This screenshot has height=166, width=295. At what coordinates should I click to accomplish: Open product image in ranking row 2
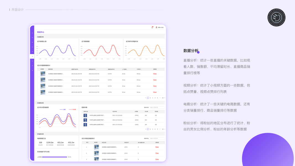click(96, 153)
